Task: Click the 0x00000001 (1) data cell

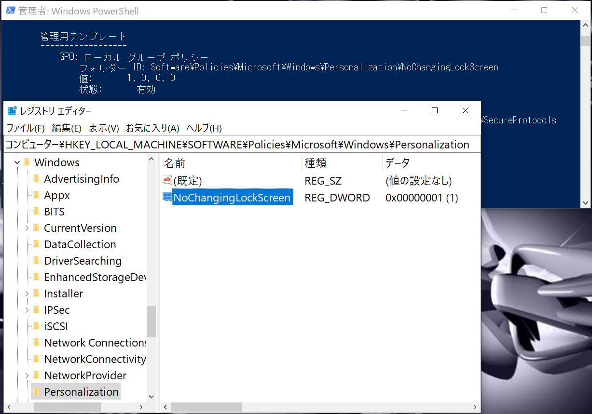Action: (x=422, y=198)
